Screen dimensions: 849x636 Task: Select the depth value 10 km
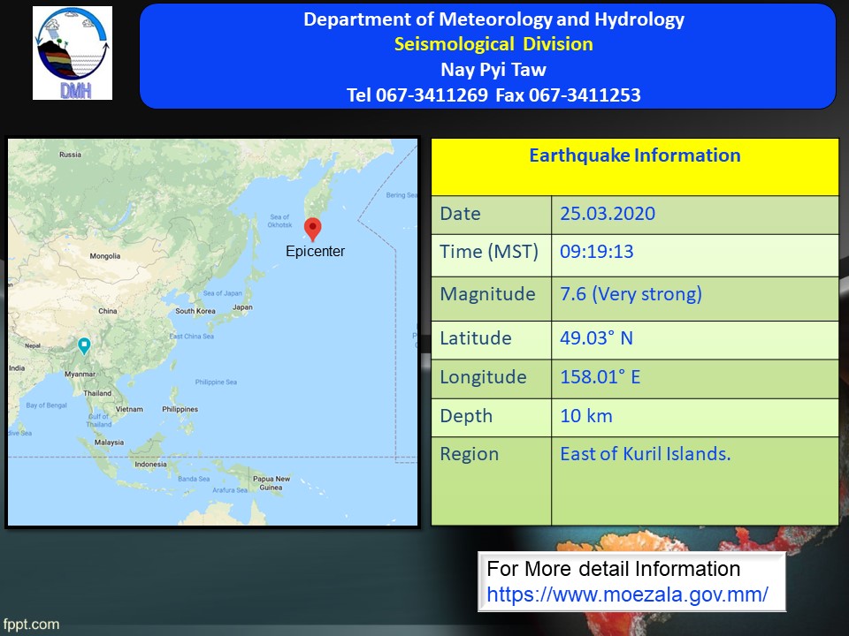[x=585, y=416]
